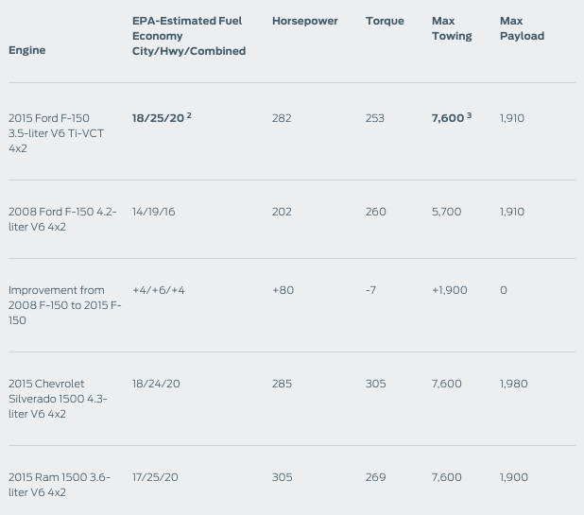Click the +1,900 towing improvement value
The width and height of the screenshot is (584, 515).
pyautogui.click(x=449, y=290)
